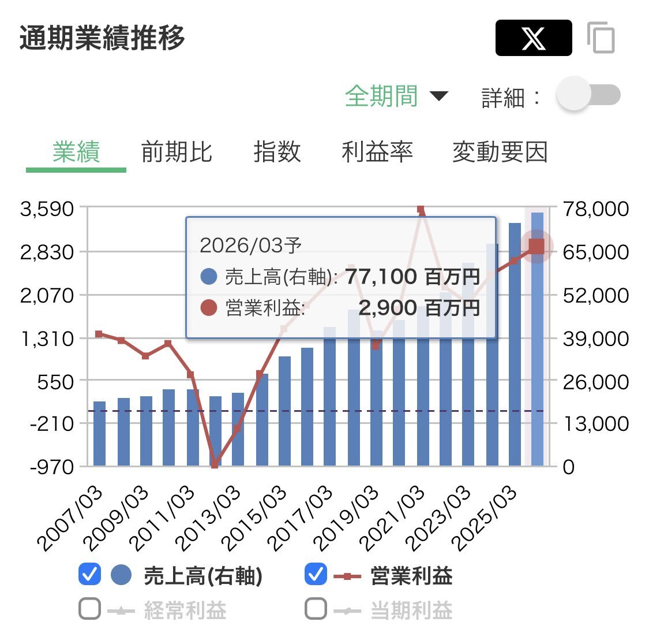Image resolution: width=649 pixels, height=640 pixels.
Task: Click the copy chart icon
Action: pyautogui.click(x=600, y=37)
